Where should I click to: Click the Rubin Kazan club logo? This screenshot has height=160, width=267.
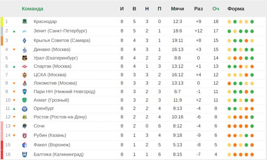(x=25, y=136)
